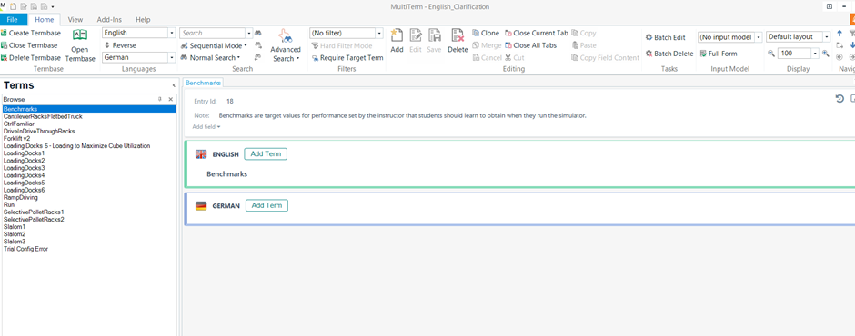This screenshot has width=855, height=336.
Task: Close the Browse panel
Action: [171, 99]
